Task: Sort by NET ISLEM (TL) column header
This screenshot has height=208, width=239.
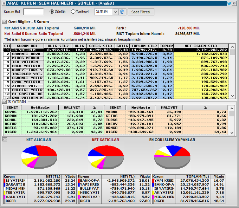Action: [201, 46]
